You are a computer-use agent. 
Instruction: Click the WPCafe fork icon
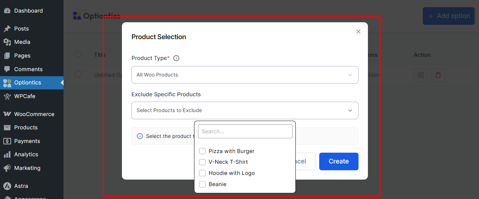point(7,96)
